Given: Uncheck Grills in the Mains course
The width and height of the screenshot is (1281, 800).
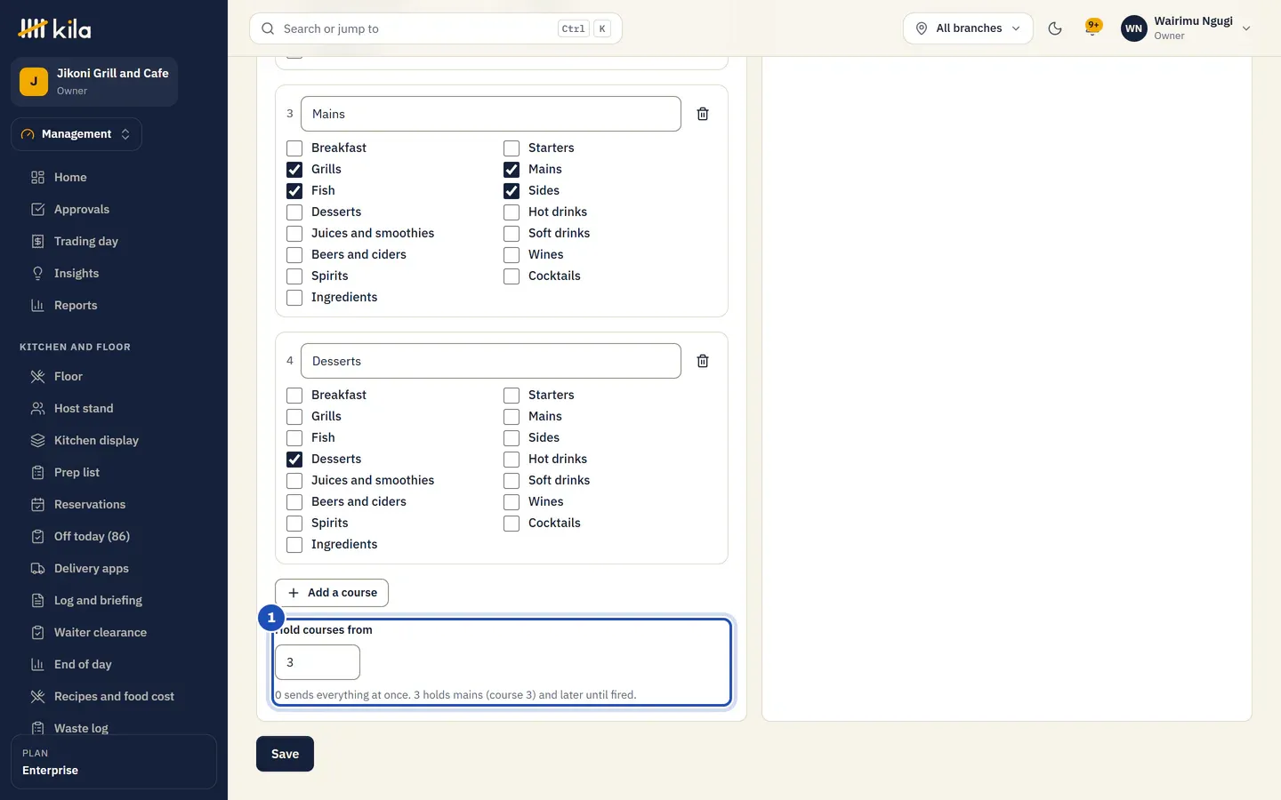Looking at the screenshot, I should tap(294, 169).
